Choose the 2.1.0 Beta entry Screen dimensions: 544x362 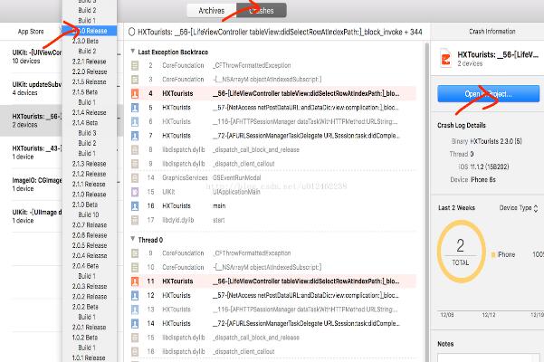pos(90,205)
